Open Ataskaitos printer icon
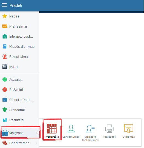 (109, 129)
